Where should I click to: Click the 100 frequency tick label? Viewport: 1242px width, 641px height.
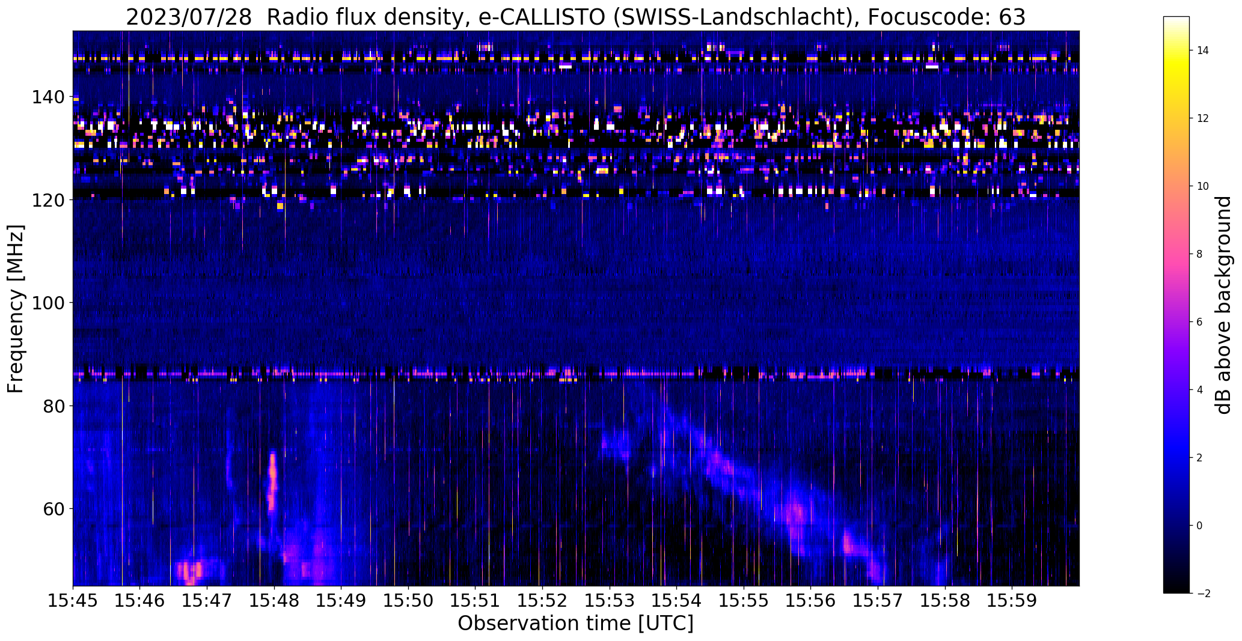pos(49,303)
